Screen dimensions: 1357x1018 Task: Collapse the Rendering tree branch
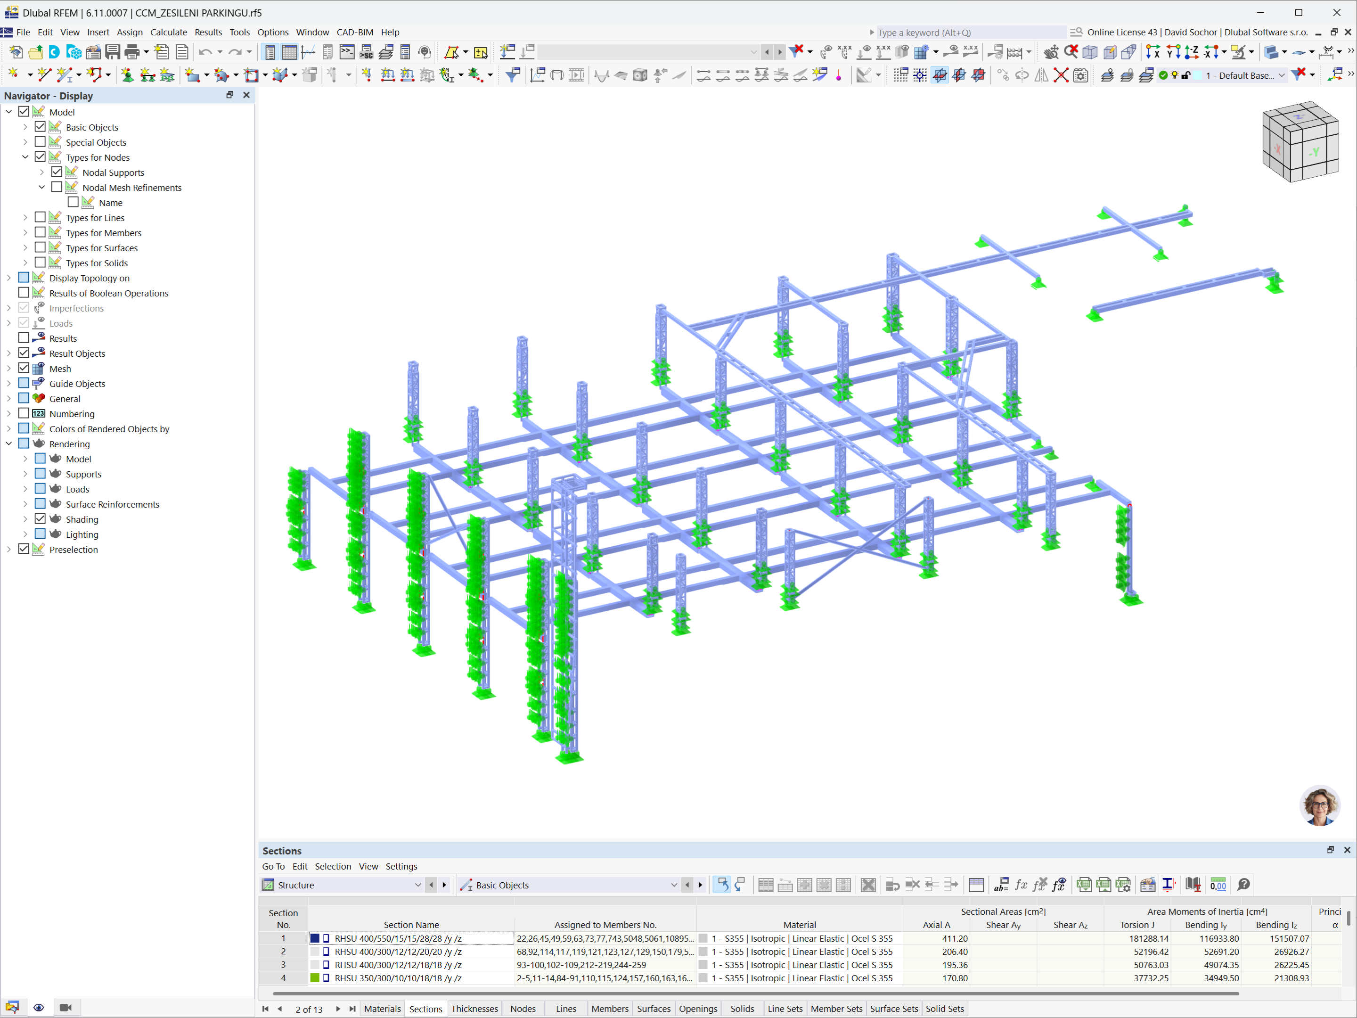8,443
